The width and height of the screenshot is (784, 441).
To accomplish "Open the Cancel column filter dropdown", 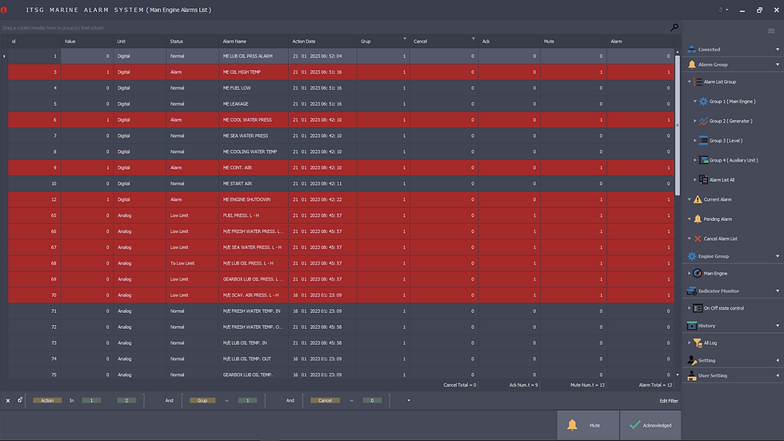I will tap(473, 38).
